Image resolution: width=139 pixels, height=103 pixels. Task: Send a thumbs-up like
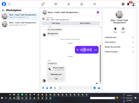tap(99, 88)
